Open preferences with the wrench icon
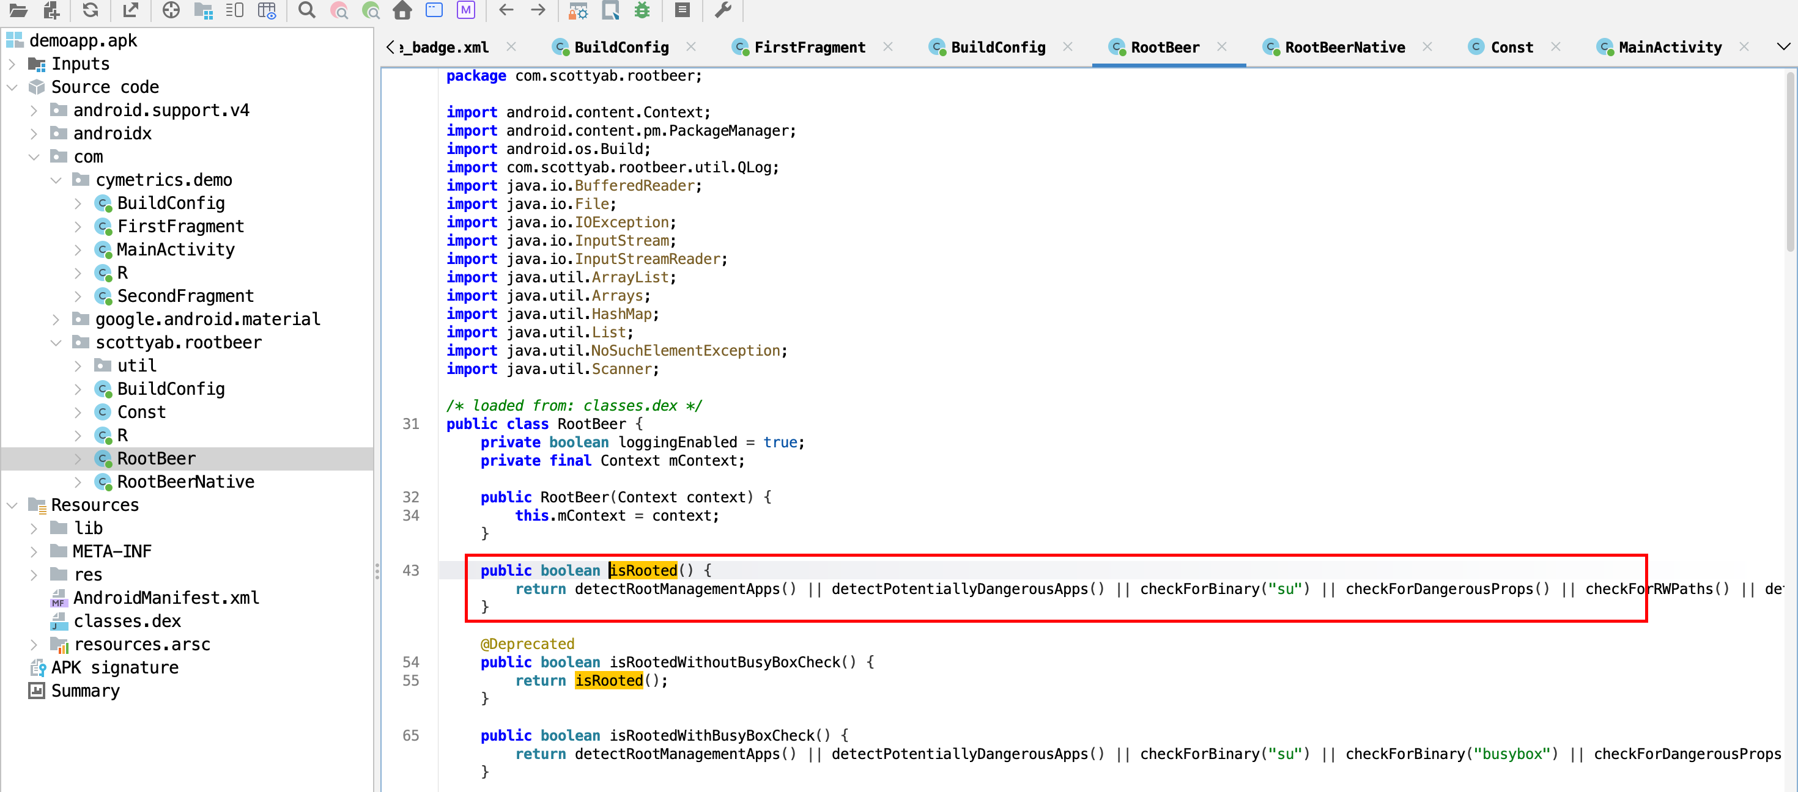Viewport: 1798px width, 792px height. coord(723,10)
